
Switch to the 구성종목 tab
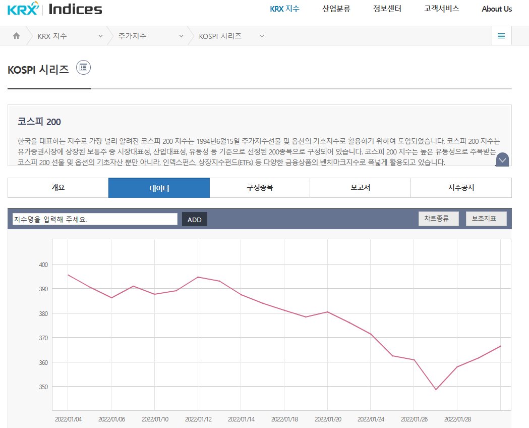[260, 188]
